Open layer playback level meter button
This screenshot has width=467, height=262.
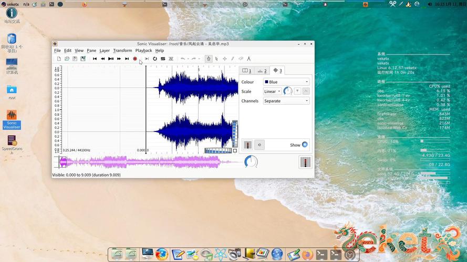tap(248, 145)
